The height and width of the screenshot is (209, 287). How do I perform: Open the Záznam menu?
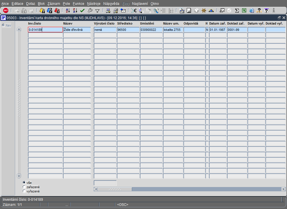pyautogui.click(x=54, y=4)
